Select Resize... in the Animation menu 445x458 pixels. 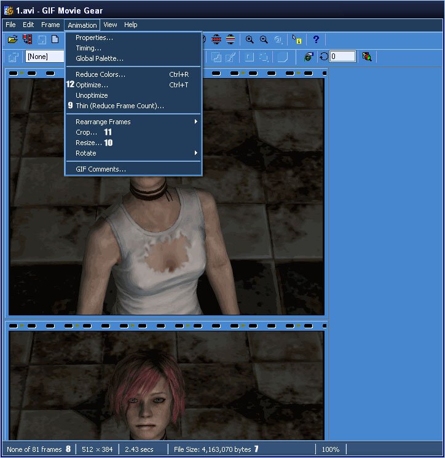pos(89,143)
